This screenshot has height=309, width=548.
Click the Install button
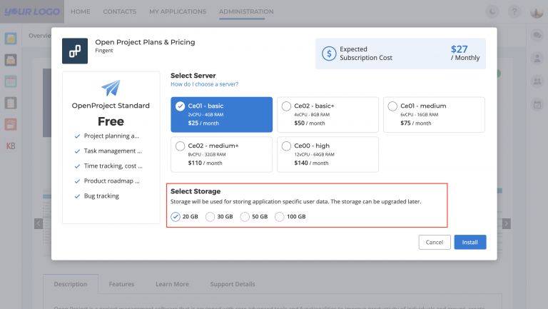(x=470, y=242)
